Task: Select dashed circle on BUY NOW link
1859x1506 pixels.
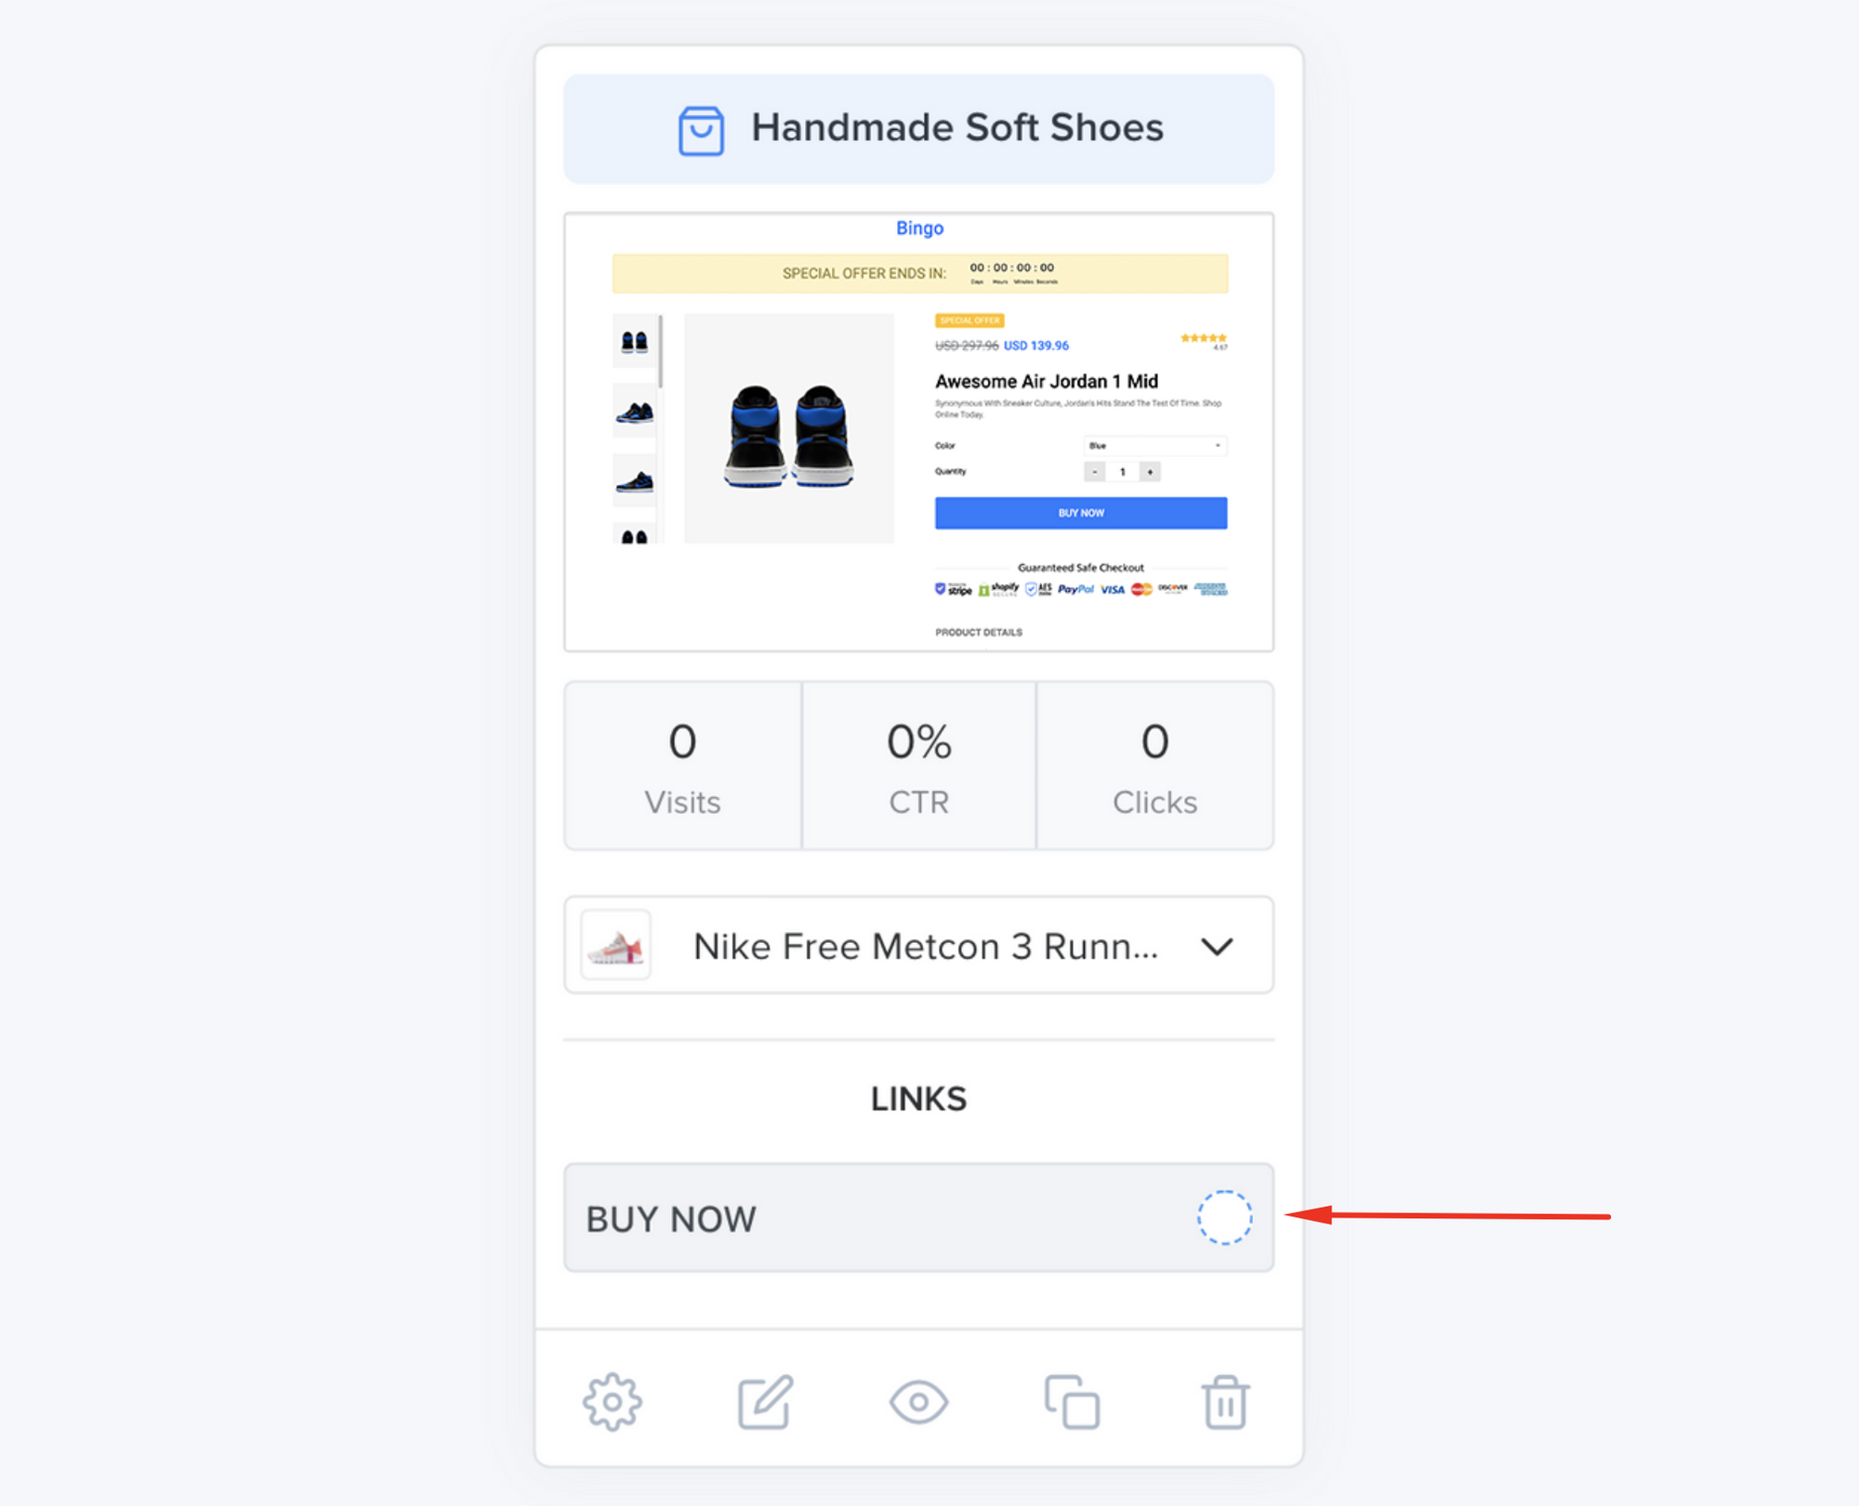Action: point(1224,1217)
